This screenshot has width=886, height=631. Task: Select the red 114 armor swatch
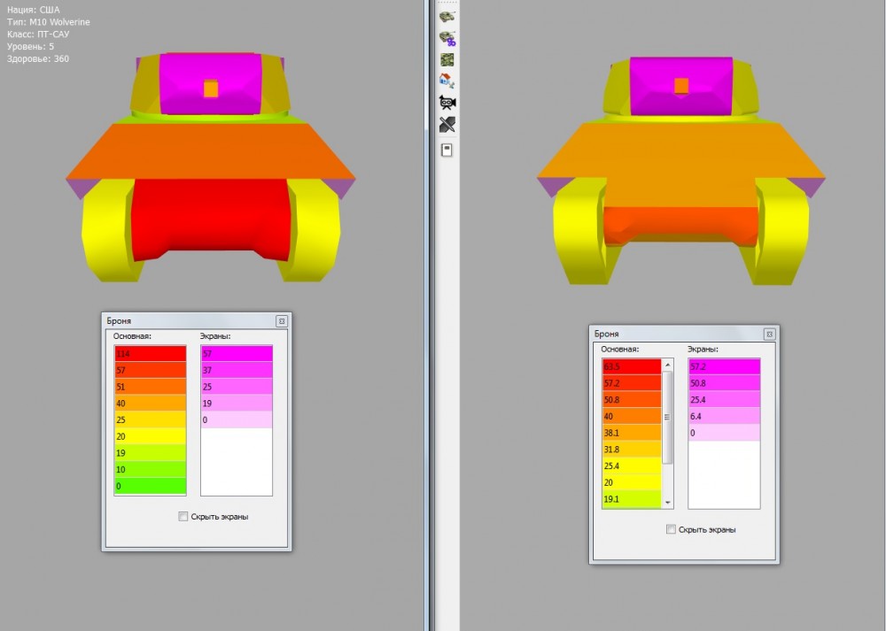tap(150, 354)
